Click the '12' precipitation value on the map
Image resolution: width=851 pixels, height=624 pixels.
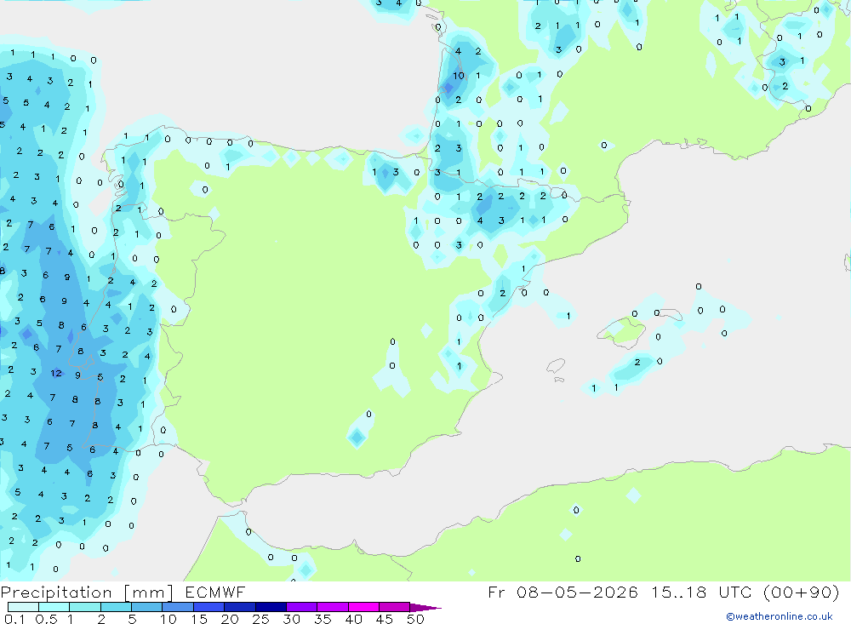[56, 373]
